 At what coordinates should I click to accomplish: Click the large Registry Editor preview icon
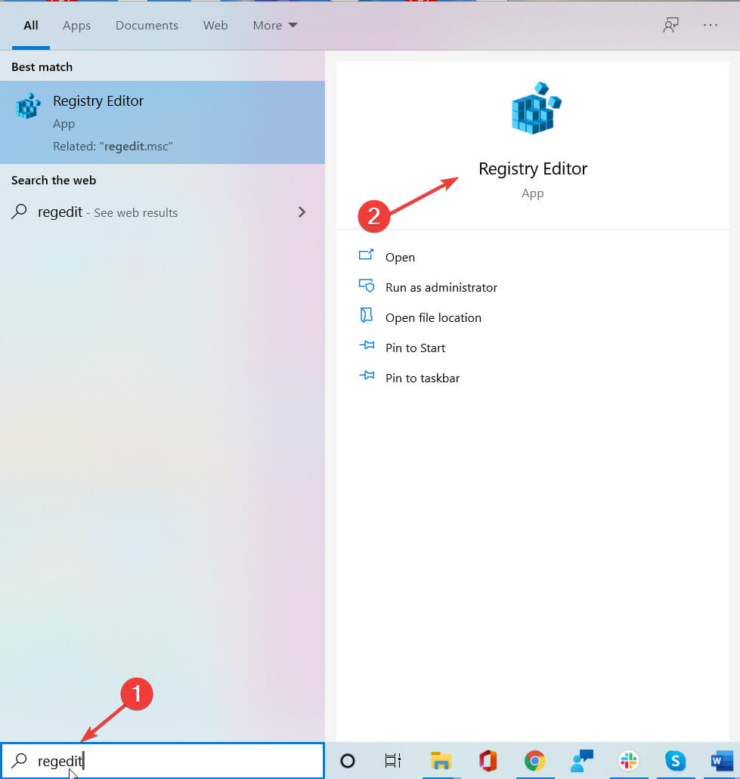point(536,108)
